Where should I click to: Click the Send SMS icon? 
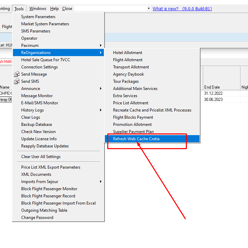point(17,81)
